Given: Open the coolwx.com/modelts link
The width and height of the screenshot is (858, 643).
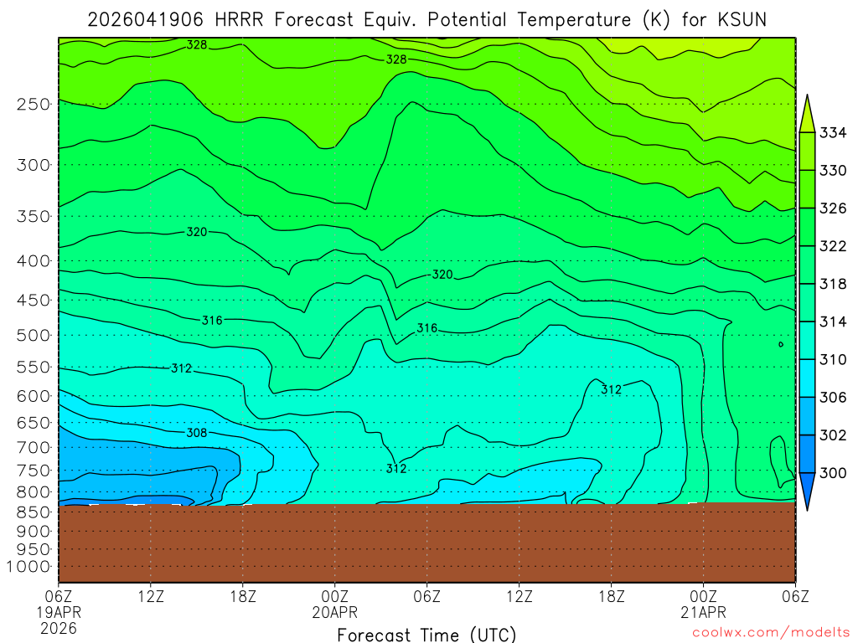Looking at the screenshot, I should point(771,633).
